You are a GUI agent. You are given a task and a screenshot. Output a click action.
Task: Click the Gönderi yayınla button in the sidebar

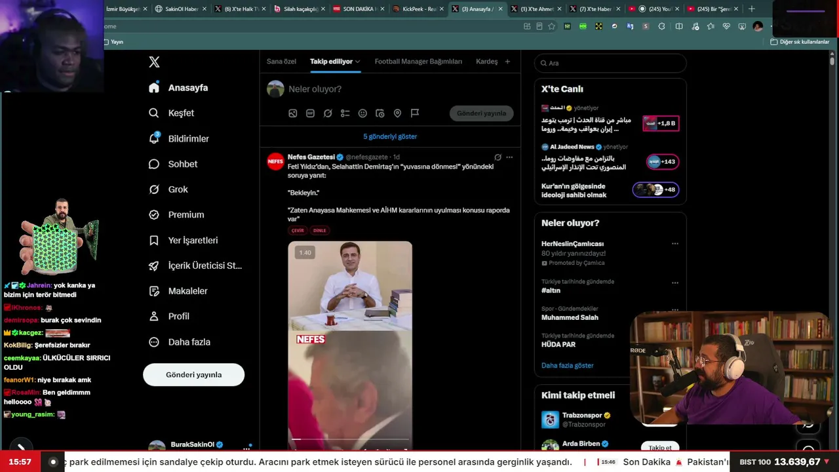tap(193, 375)
